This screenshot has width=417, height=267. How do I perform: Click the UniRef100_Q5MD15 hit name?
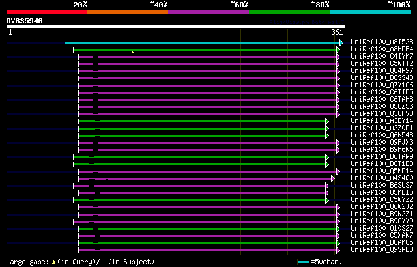[x=382, y=193]
